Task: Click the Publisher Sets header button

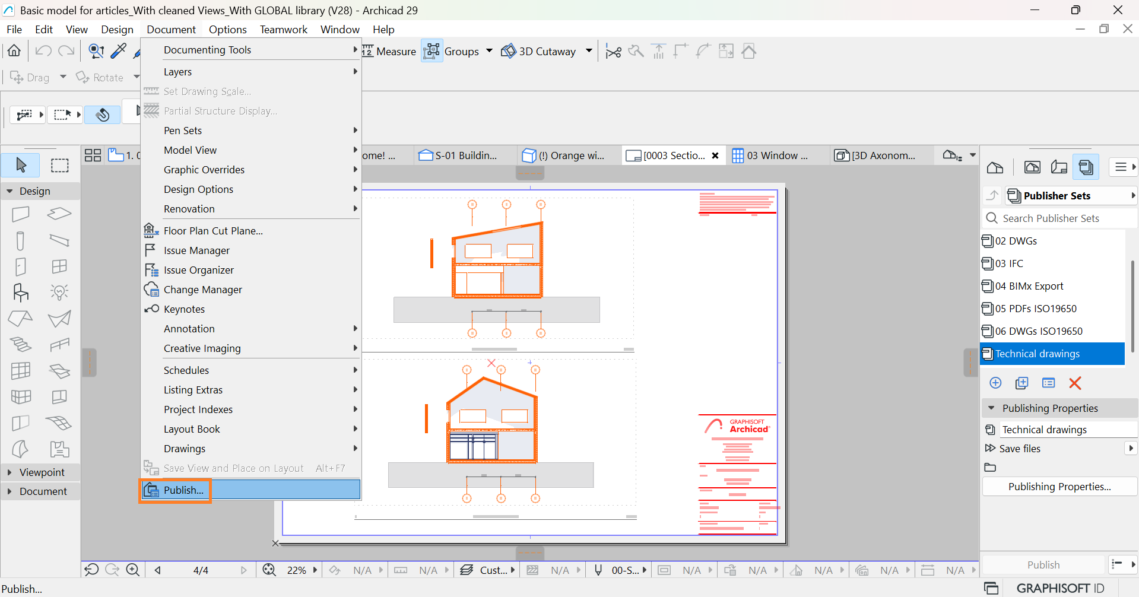Action: point(1071,195)
